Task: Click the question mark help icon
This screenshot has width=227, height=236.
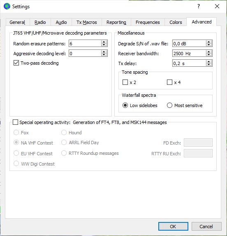Action: [199, 6]
